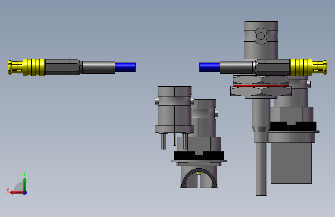Select the small yellow square above the arc

pyautogui.click(x=199, y=173)
